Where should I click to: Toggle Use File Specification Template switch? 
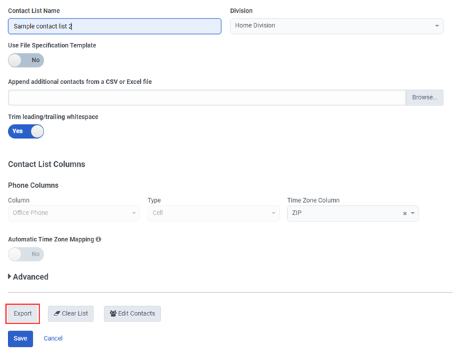point(26,60)
